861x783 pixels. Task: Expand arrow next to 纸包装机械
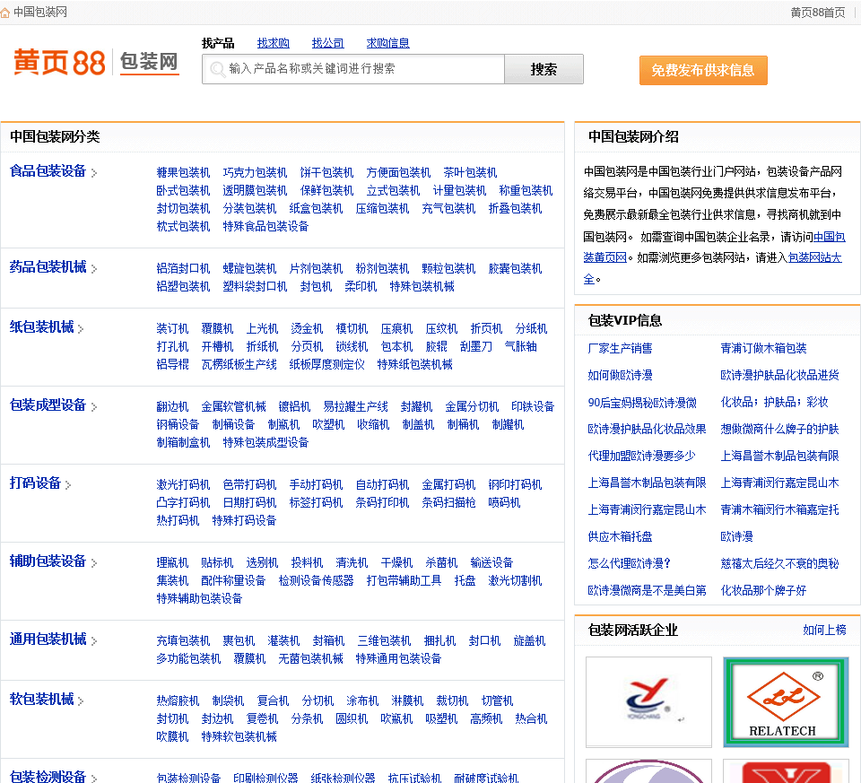81,329
